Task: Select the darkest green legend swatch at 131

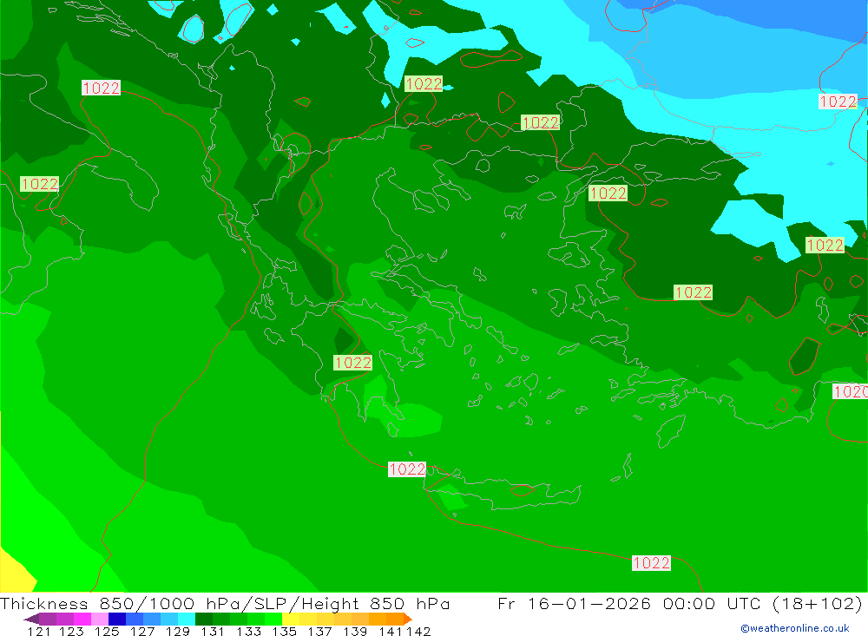Action: pyautogui.click(x=204, y=619)
